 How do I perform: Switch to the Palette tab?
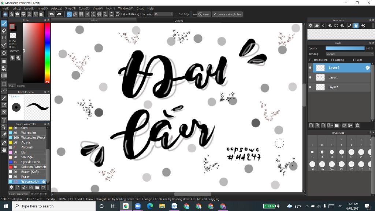[x=21, y=86]
